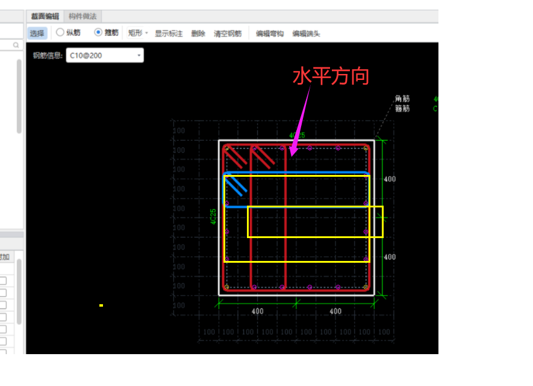533x386 pixels.
Task: Click the green 4C25 label above the section
Action: pos(297,135)
